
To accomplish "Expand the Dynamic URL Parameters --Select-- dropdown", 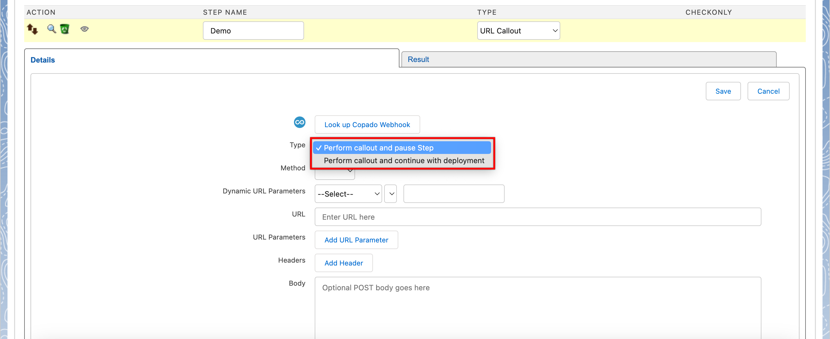I will [x=348, y=194].
